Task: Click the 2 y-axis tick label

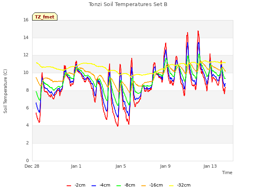Action: pyautogui.click(x=27, y=143)
